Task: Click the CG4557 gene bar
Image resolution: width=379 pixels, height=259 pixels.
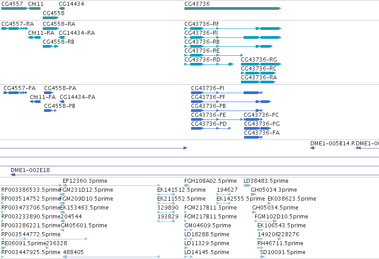Action: (x=15, y=8)
